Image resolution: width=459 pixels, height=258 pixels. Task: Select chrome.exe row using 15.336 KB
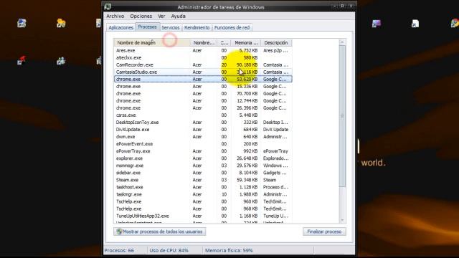[203, 86]
